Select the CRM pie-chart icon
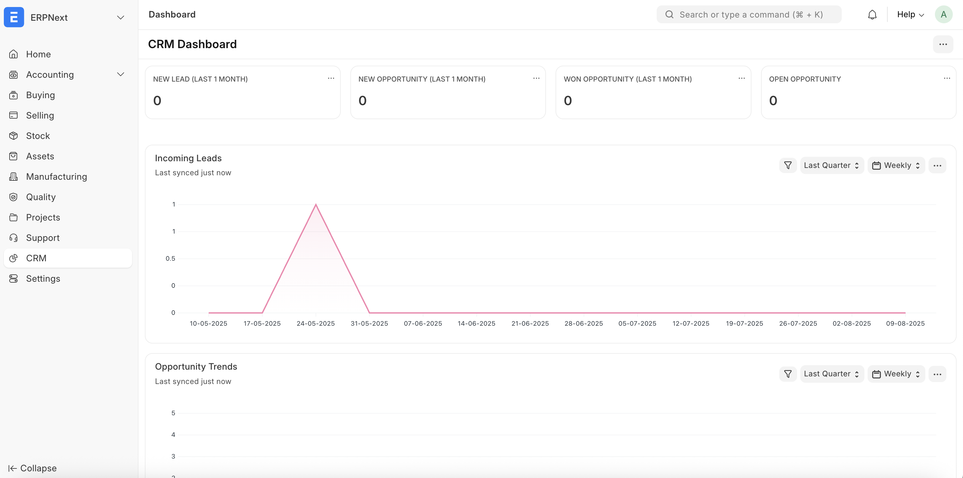The height and width of the screenshot is (478, 963). pos(13,258)
